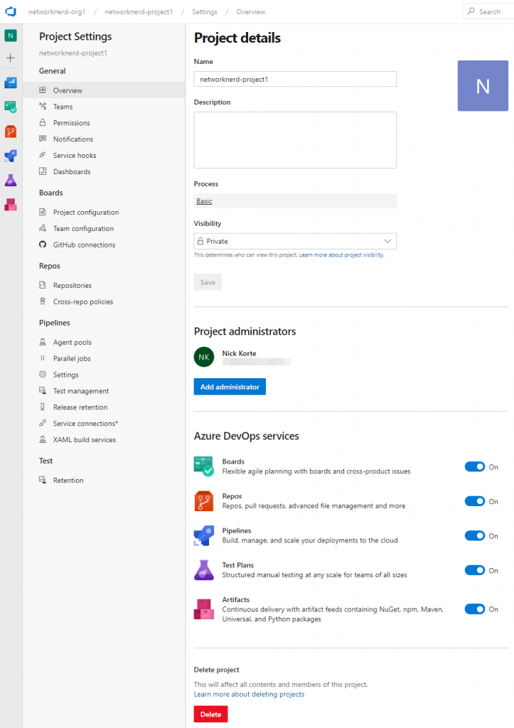Viewport: 514px width, 728px height.
Task: Click the Service hooks icon
Action: pyautogui.click(x=43, y=155)
